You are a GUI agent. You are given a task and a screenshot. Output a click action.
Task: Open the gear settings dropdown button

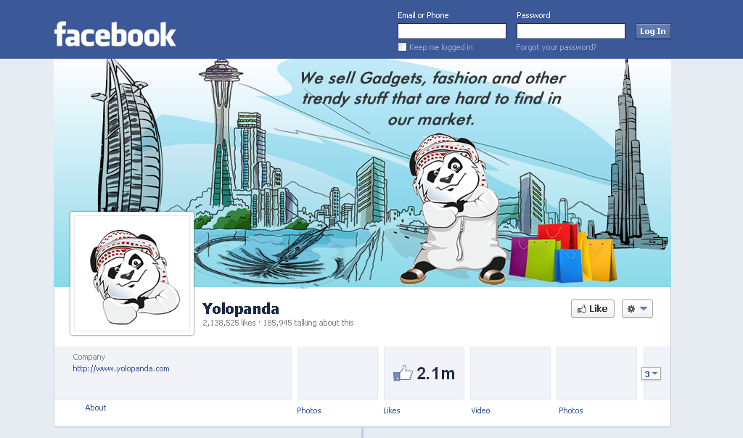[637, 309]
